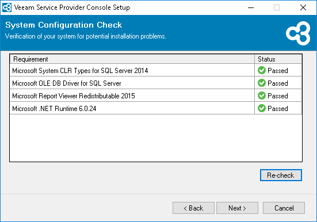Click Passed status text for .NET Runtime row
Image resolution: width=317 pixels, height=222 pixels.
pos(277,108)
